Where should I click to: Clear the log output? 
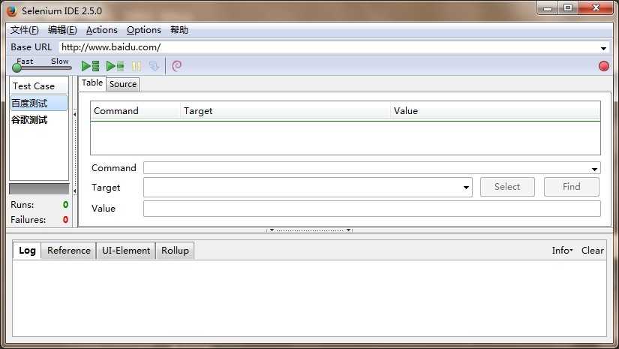click(x=592, y=250)
